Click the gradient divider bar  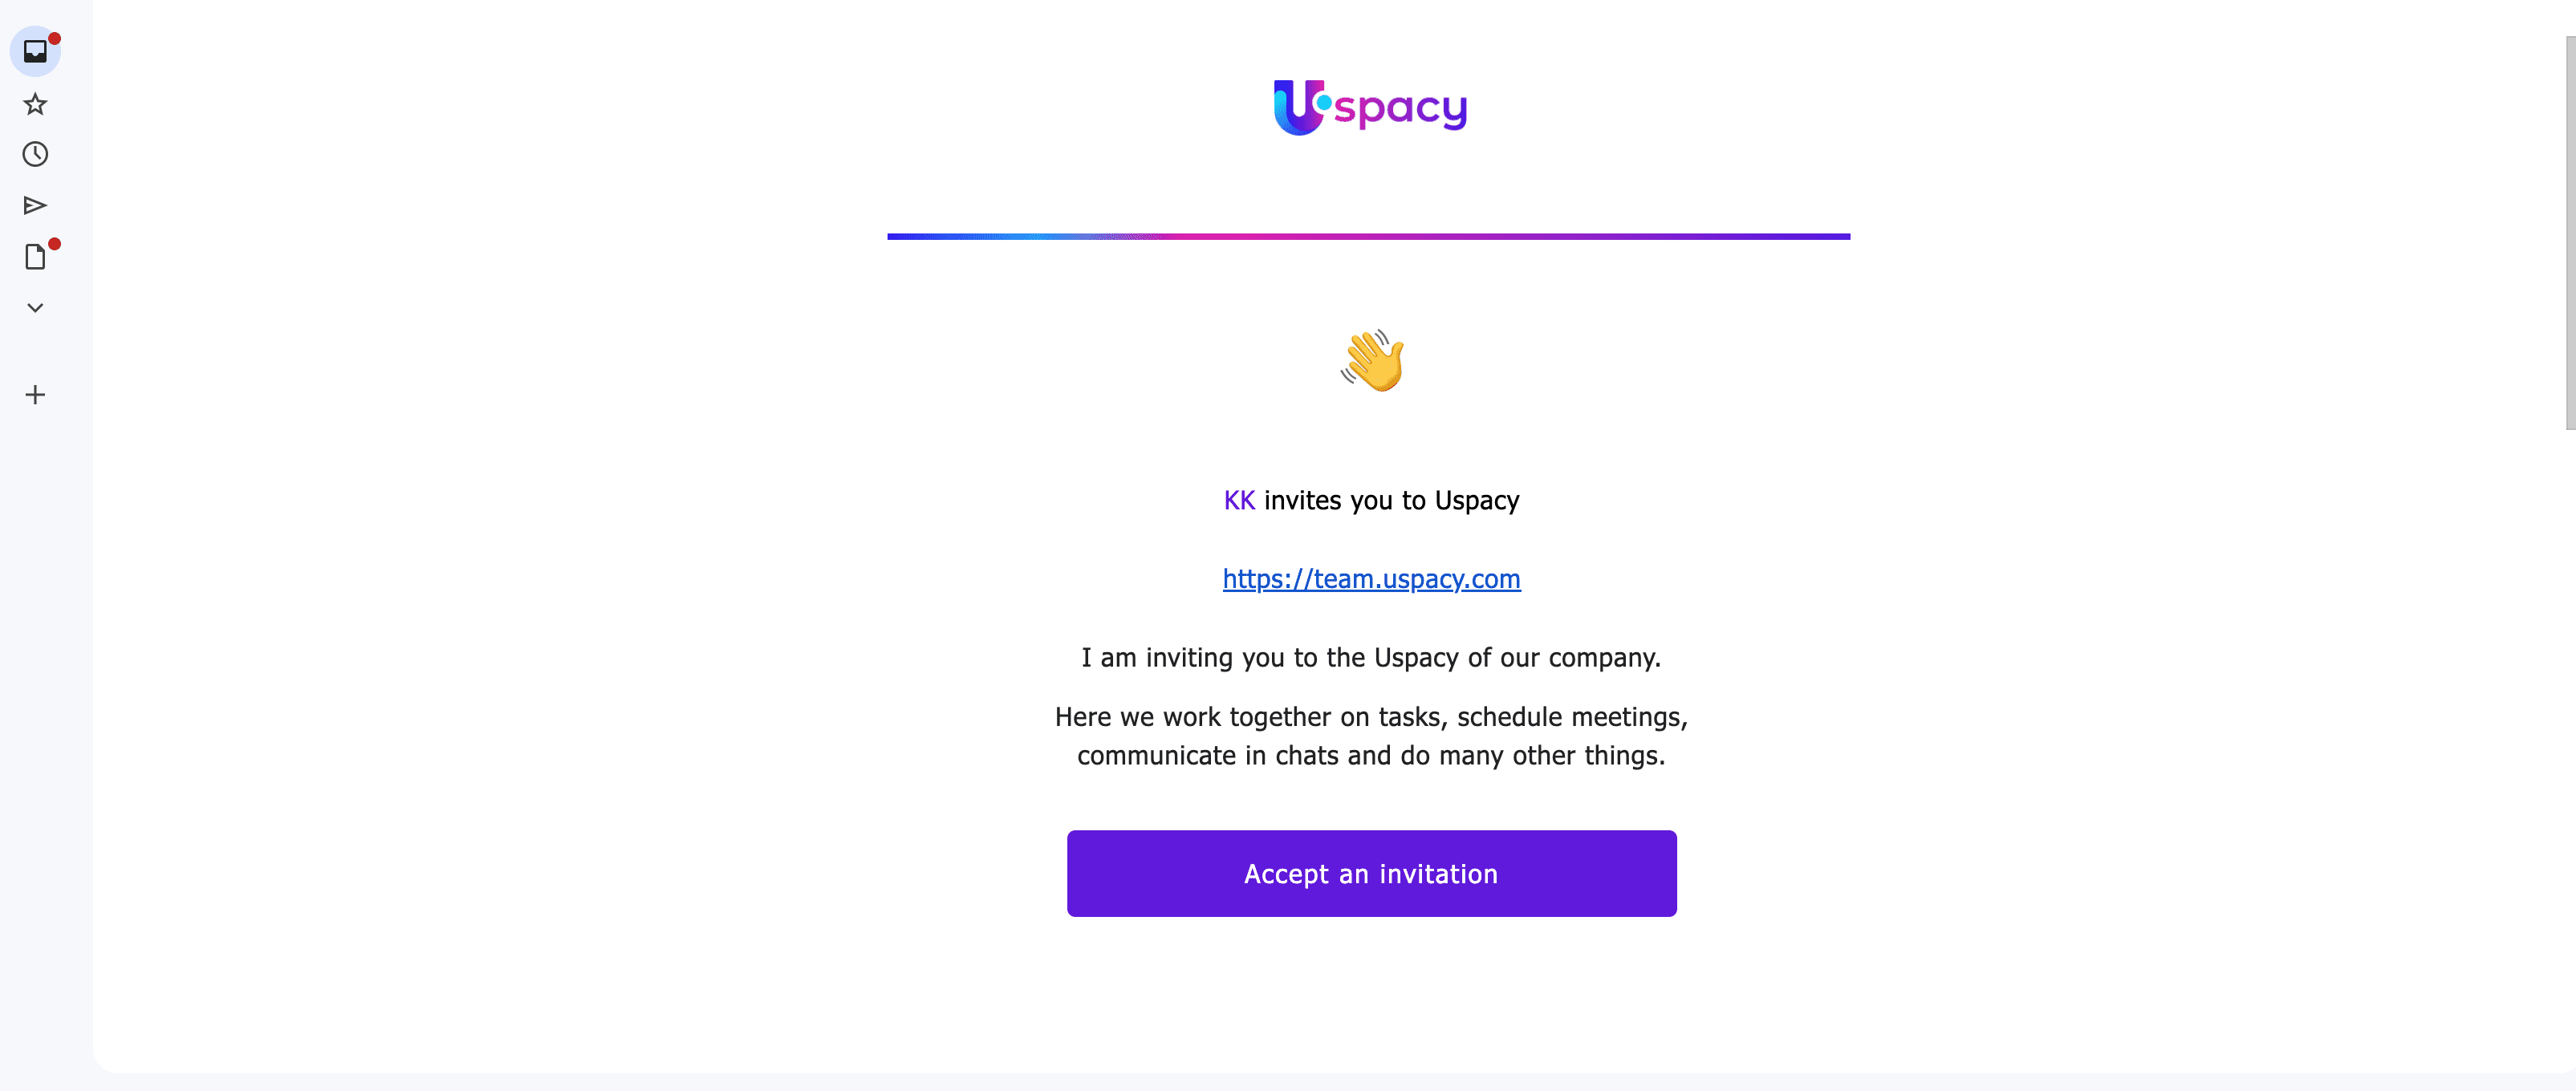[x=1368, y=236]
